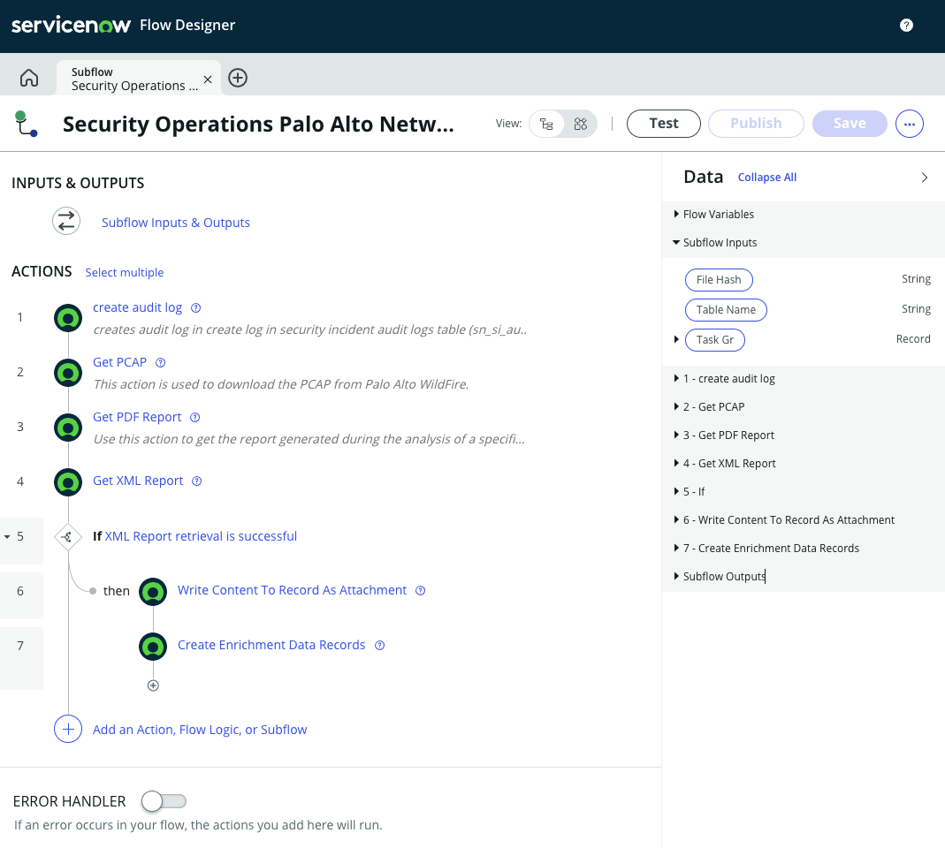Expand 1 - create audit log data

pyautogui.click(x=676, y=378)
